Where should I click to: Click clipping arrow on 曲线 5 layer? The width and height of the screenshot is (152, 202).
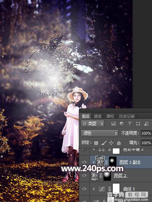(94, 189)
